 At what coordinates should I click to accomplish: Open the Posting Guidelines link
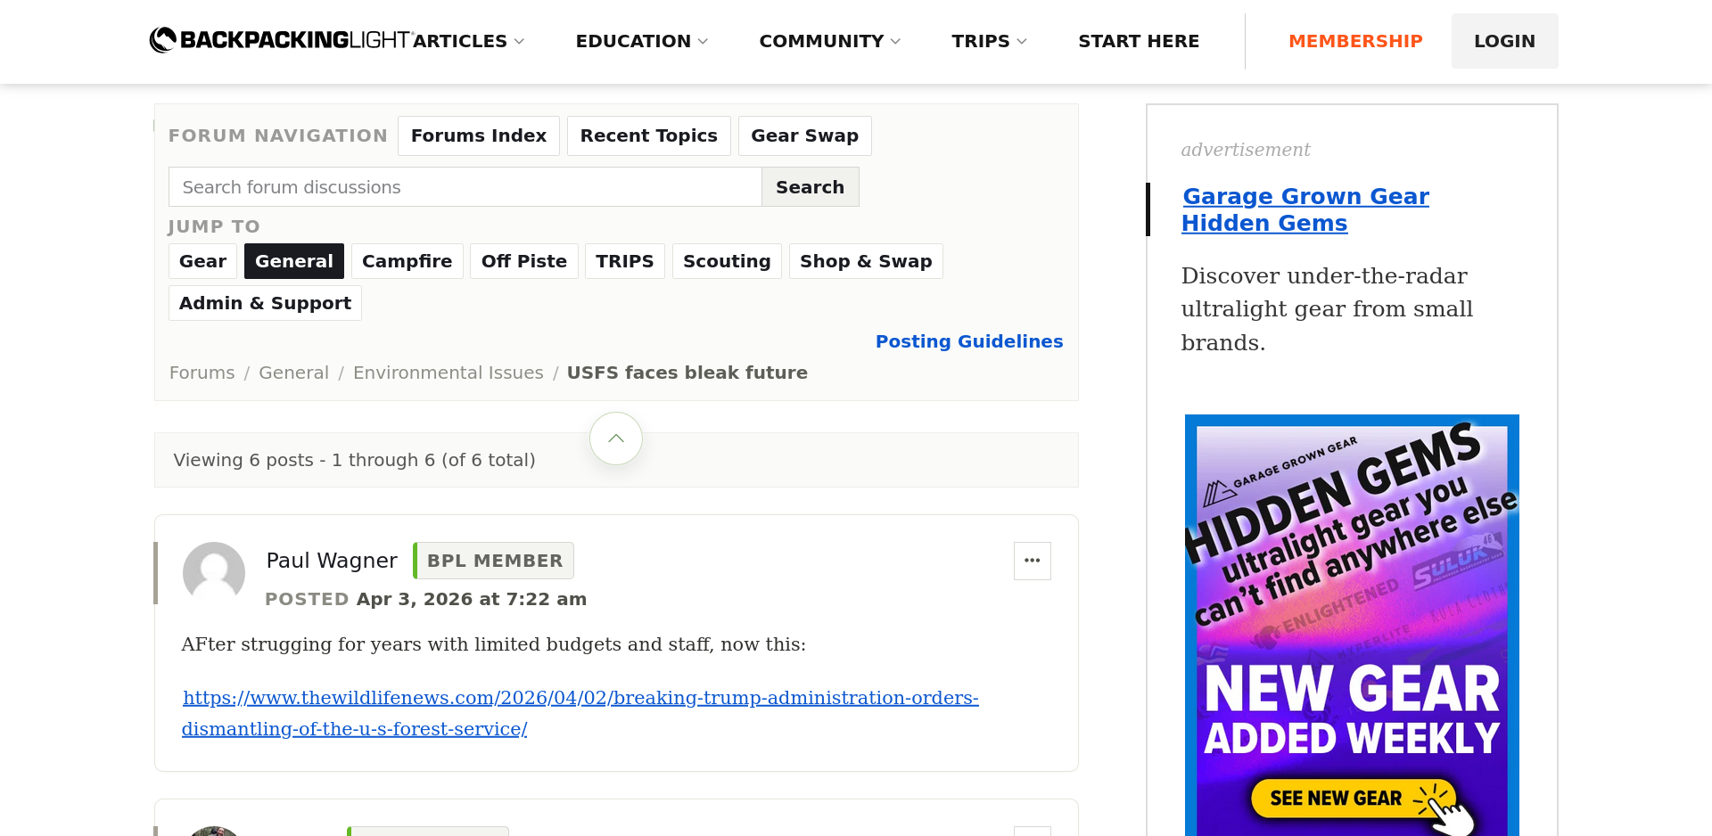pyautogui.click(x=969, y=341)
